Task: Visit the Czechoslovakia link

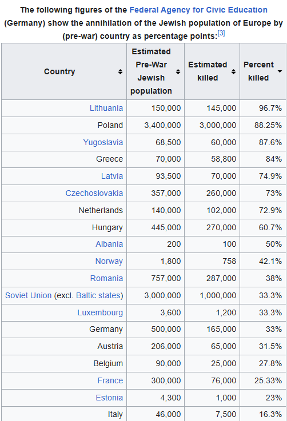Action: (x=94, y=193)
